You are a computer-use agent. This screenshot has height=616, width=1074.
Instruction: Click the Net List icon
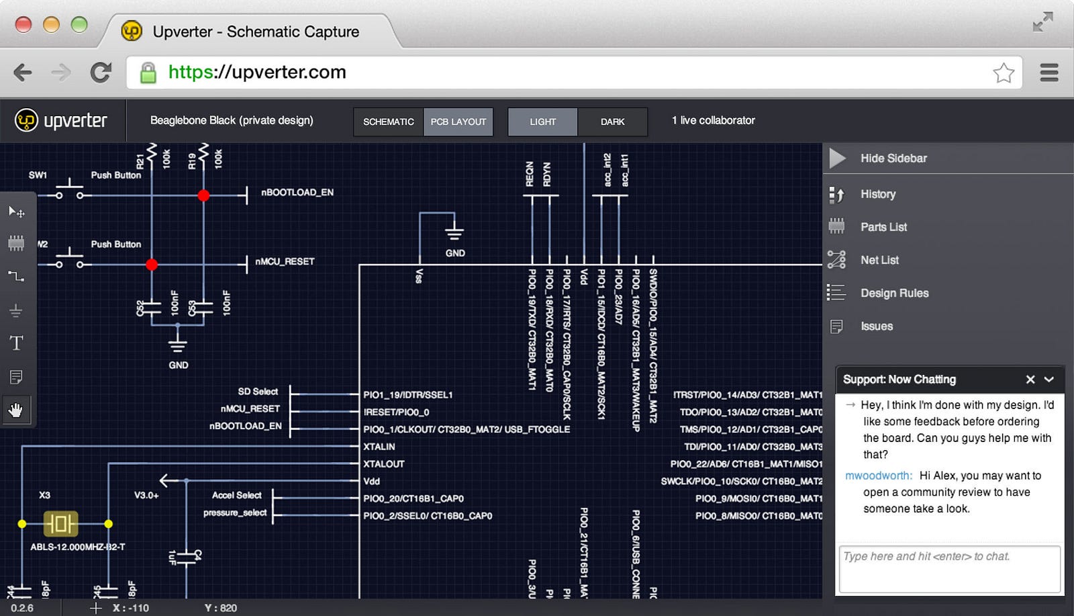click(836, 260)
